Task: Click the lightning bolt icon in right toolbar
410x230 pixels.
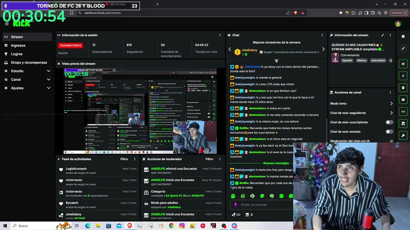Action: 403,76
